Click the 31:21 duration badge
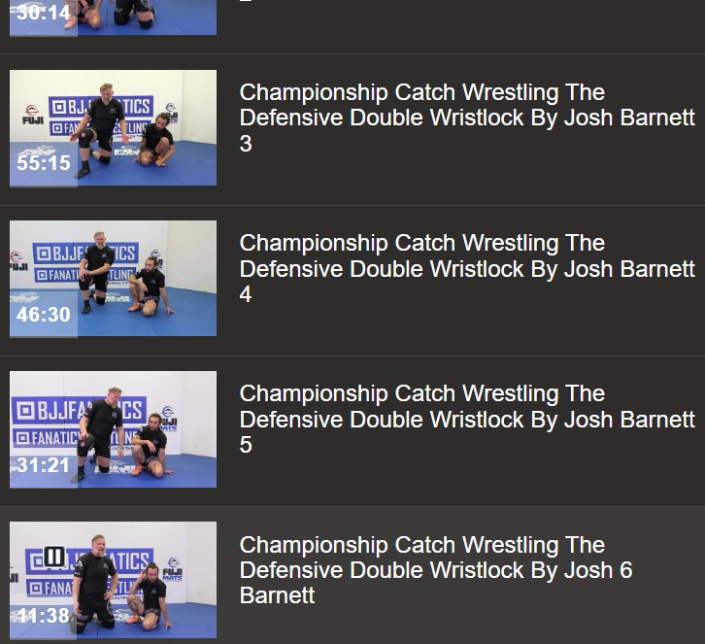This screenshot has height=644, width=705. tap(44, 465)
